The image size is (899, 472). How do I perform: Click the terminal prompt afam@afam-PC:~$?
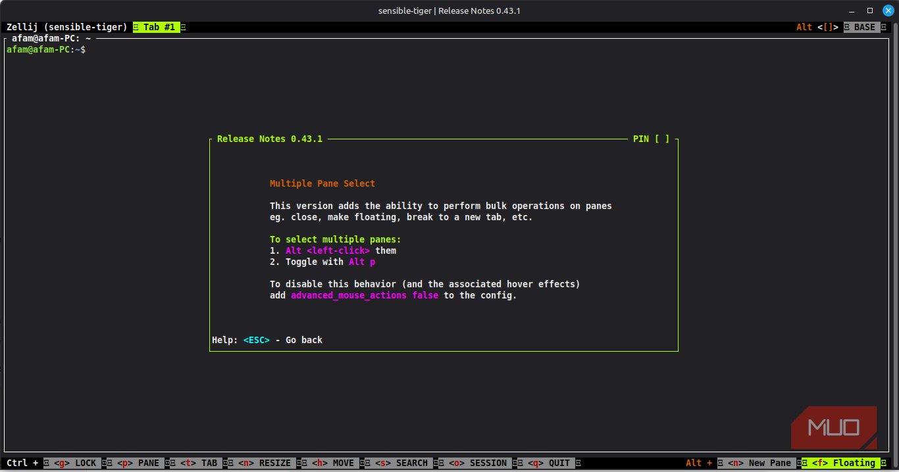[x=46, y=49]
